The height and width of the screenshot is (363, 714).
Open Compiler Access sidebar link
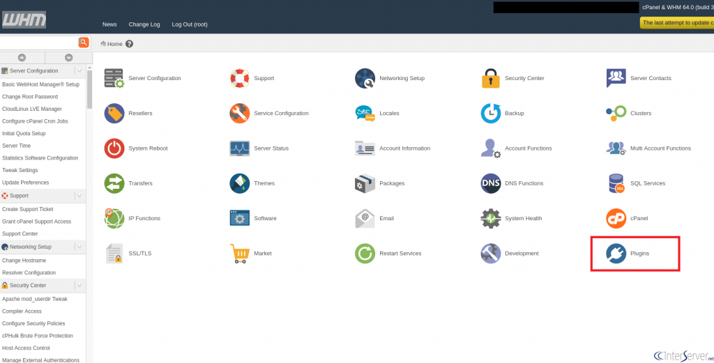(x=22, y=311)
